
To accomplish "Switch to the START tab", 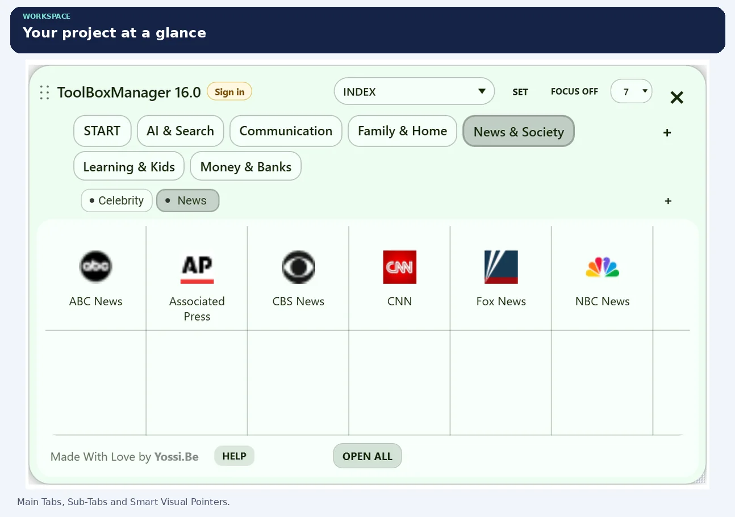I will point(102,131).
